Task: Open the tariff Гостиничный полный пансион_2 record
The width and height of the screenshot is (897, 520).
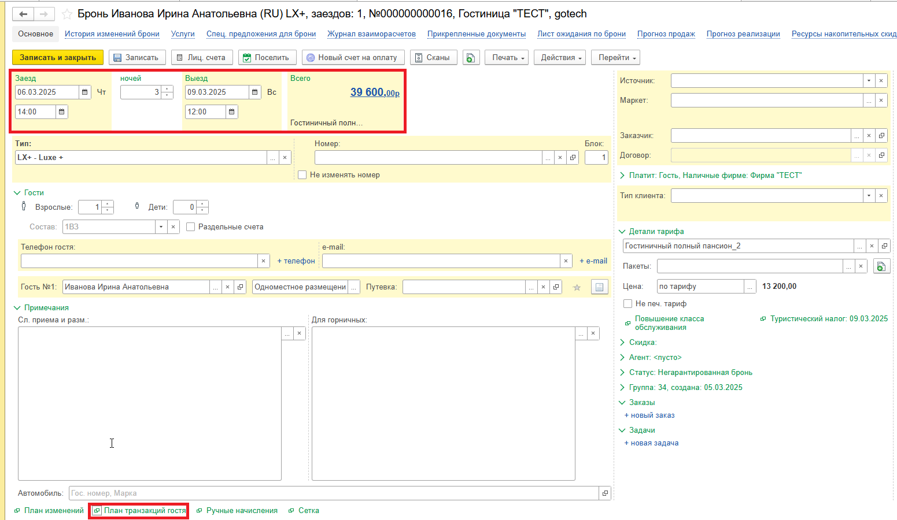Action: 884,246
